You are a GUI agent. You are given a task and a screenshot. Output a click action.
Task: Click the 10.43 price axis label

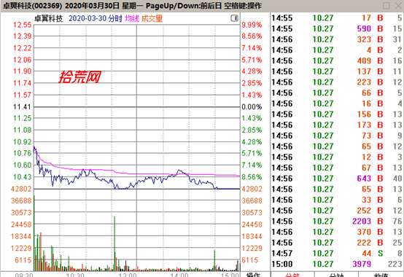pos(22,177)
